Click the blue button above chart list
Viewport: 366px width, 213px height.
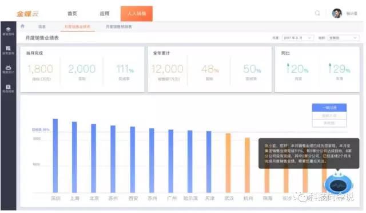coord(329,108)
